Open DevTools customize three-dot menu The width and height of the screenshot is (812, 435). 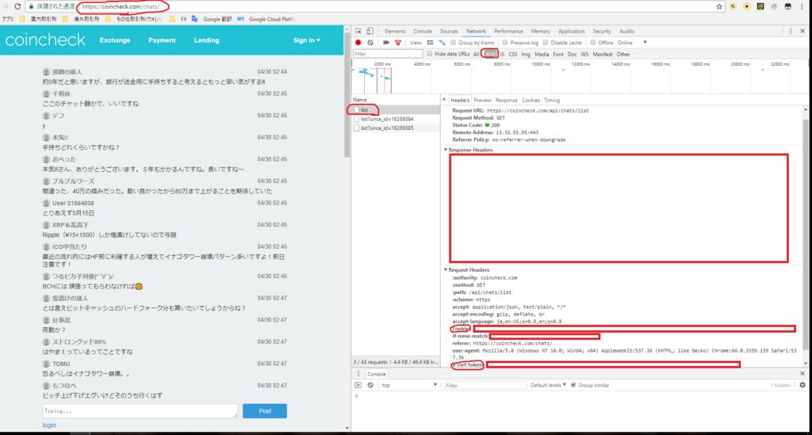point(791,31)
